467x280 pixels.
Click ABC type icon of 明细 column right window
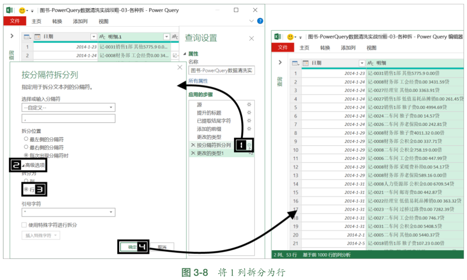click(x=371, y=63)
